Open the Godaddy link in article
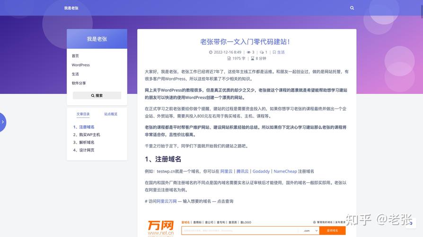 point(261,171)
